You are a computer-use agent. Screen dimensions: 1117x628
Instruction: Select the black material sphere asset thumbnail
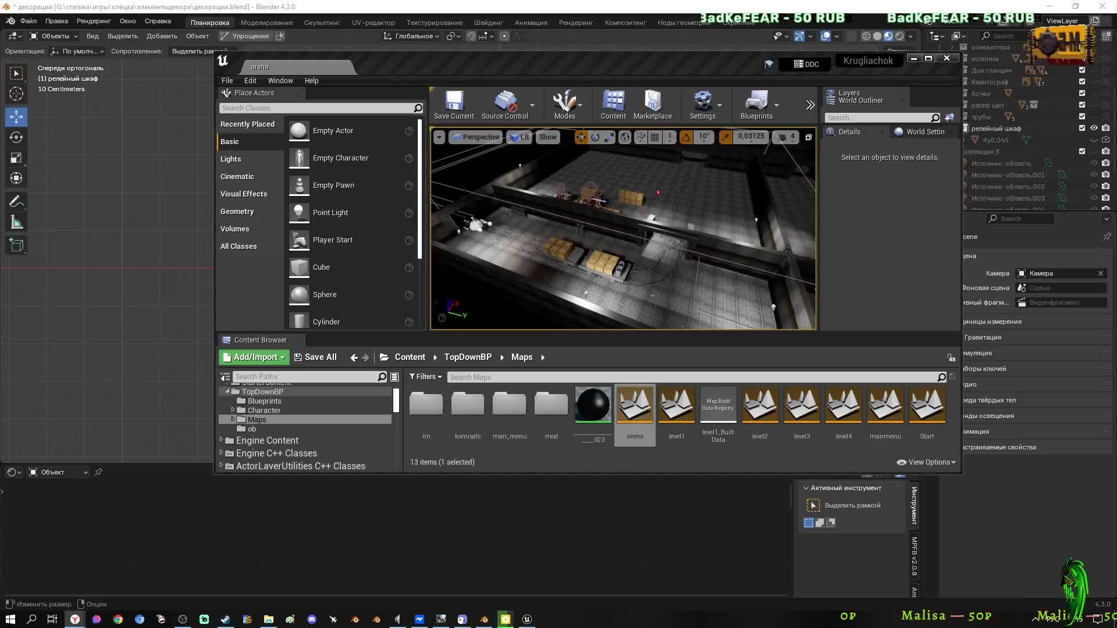point(593,405)
